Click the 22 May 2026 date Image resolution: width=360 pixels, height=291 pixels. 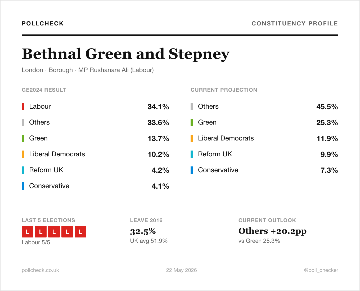click(181, 270)
